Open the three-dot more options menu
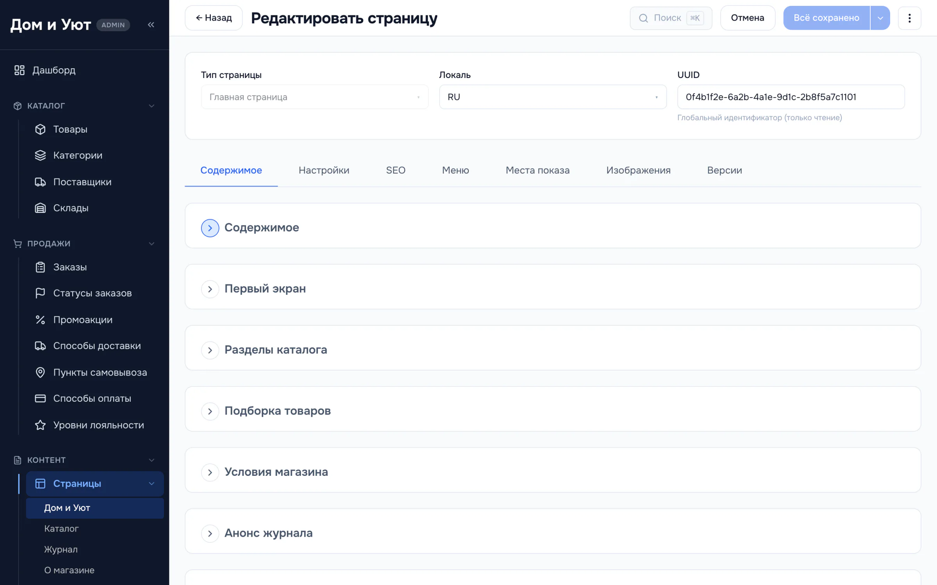 pyautogui.click(x=909, y=18)
